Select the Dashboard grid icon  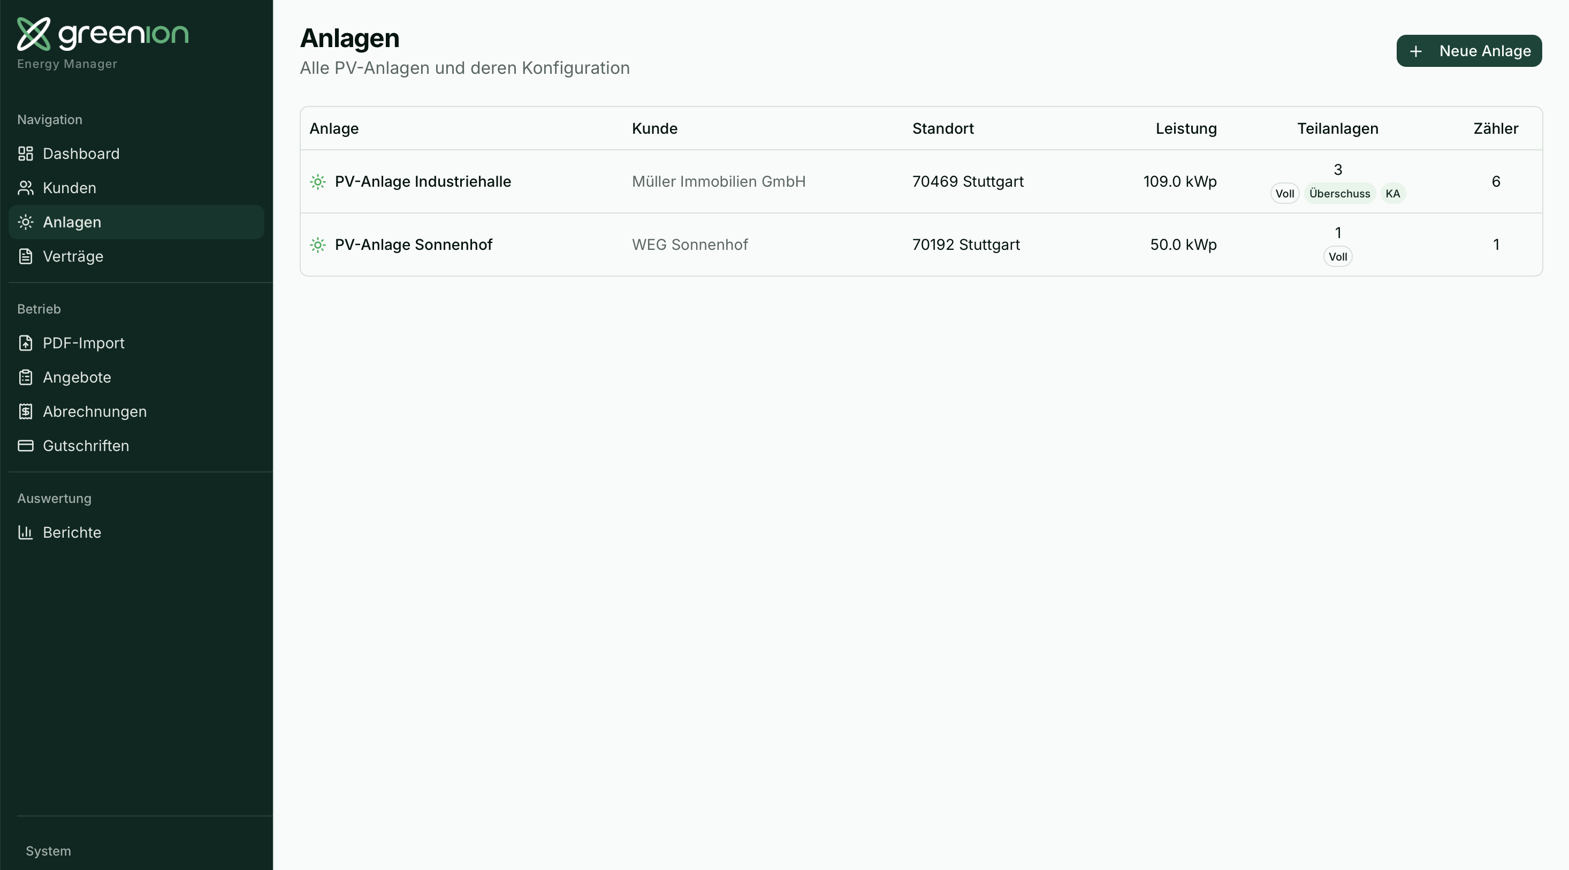tap(26, 154)
